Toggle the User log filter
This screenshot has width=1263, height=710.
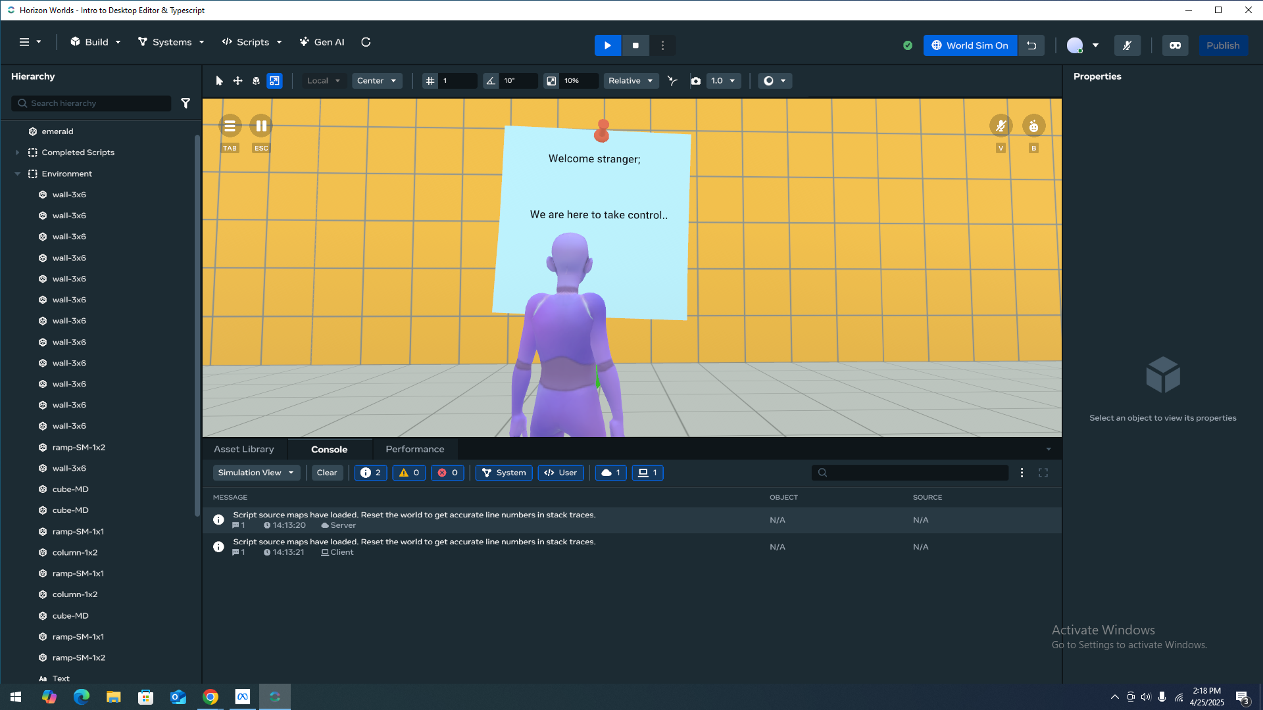click(x=560, y=473)
